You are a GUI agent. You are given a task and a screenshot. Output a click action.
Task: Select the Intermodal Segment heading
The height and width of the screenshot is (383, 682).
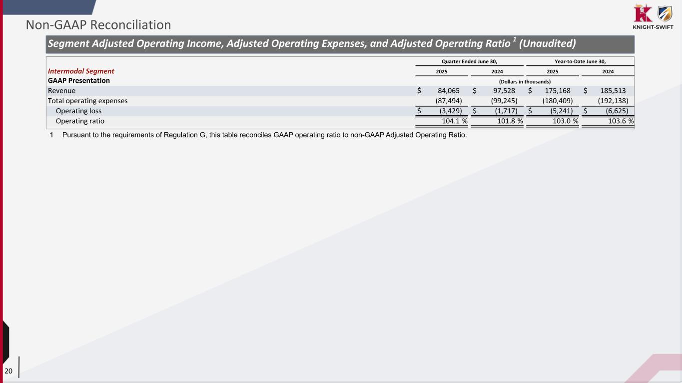tap(81, 71)
